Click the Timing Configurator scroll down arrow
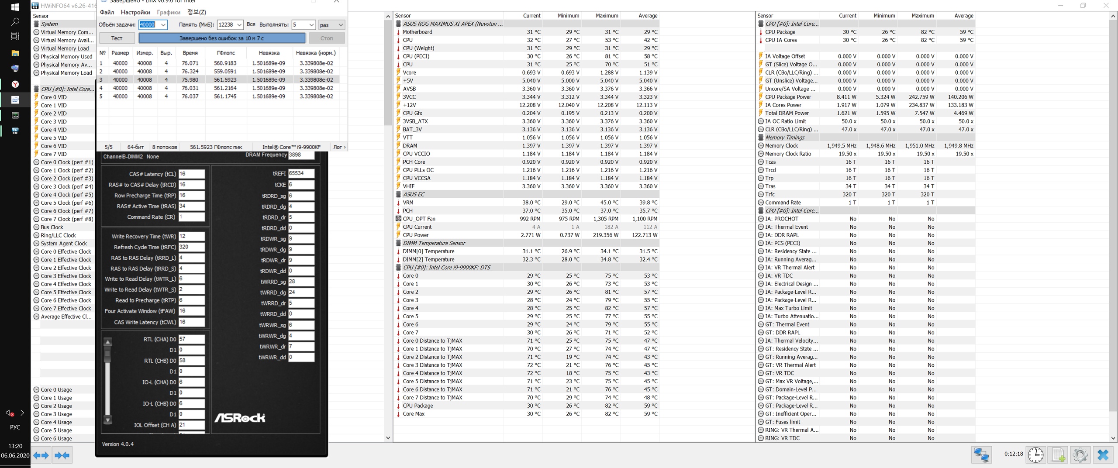1118x468 pixels. coord(108,420)
